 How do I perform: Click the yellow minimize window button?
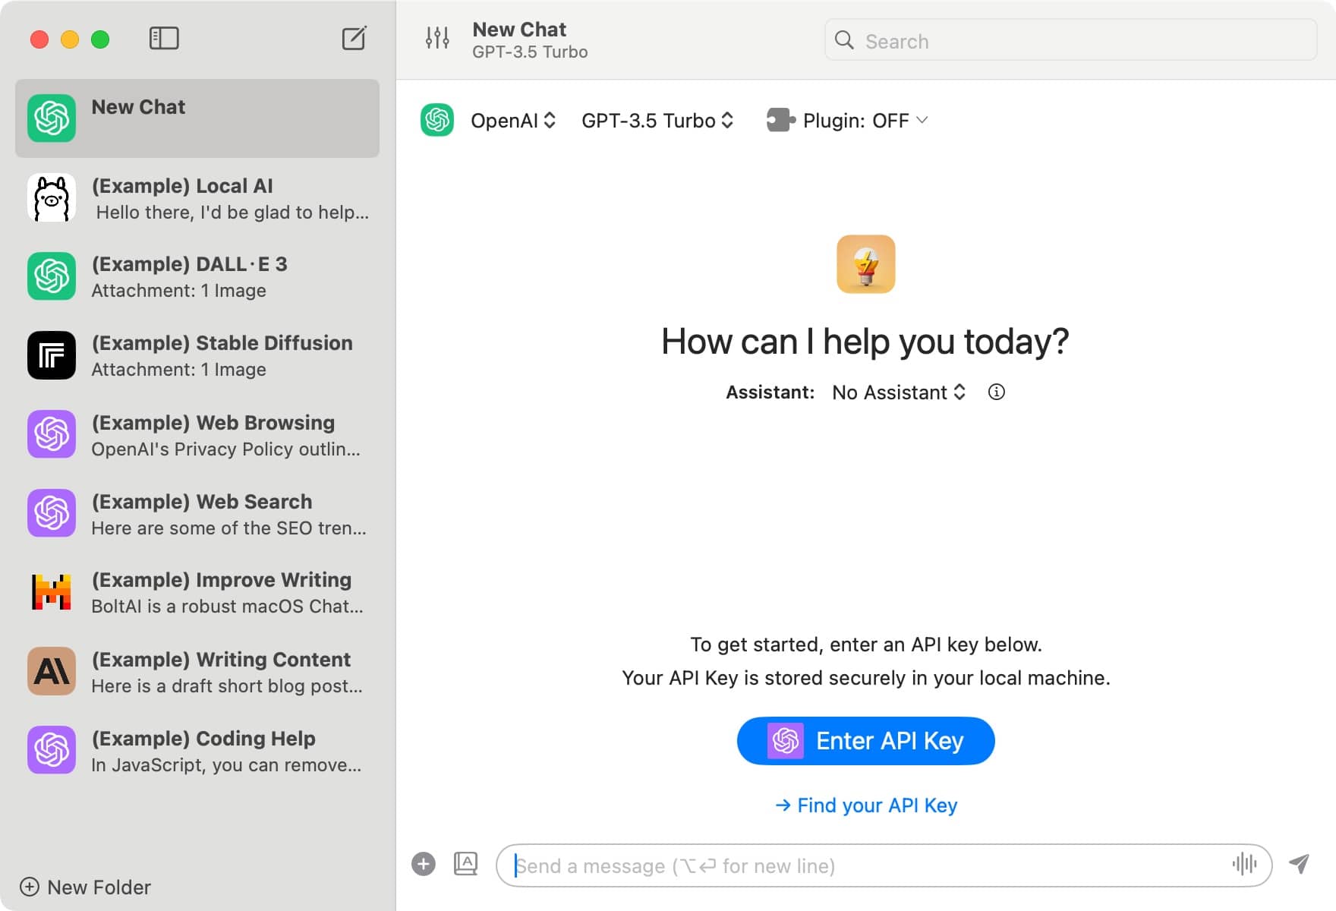(70, 39)
